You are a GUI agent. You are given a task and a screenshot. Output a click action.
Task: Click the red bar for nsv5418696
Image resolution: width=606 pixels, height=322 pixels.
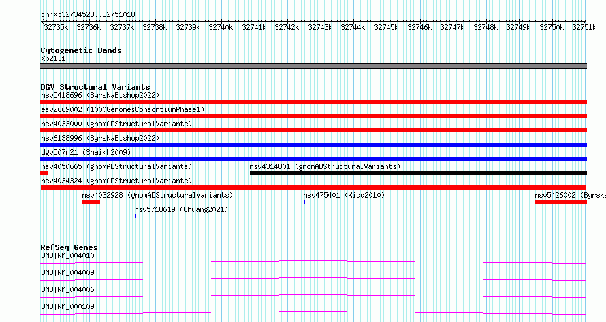click(313, 102)
